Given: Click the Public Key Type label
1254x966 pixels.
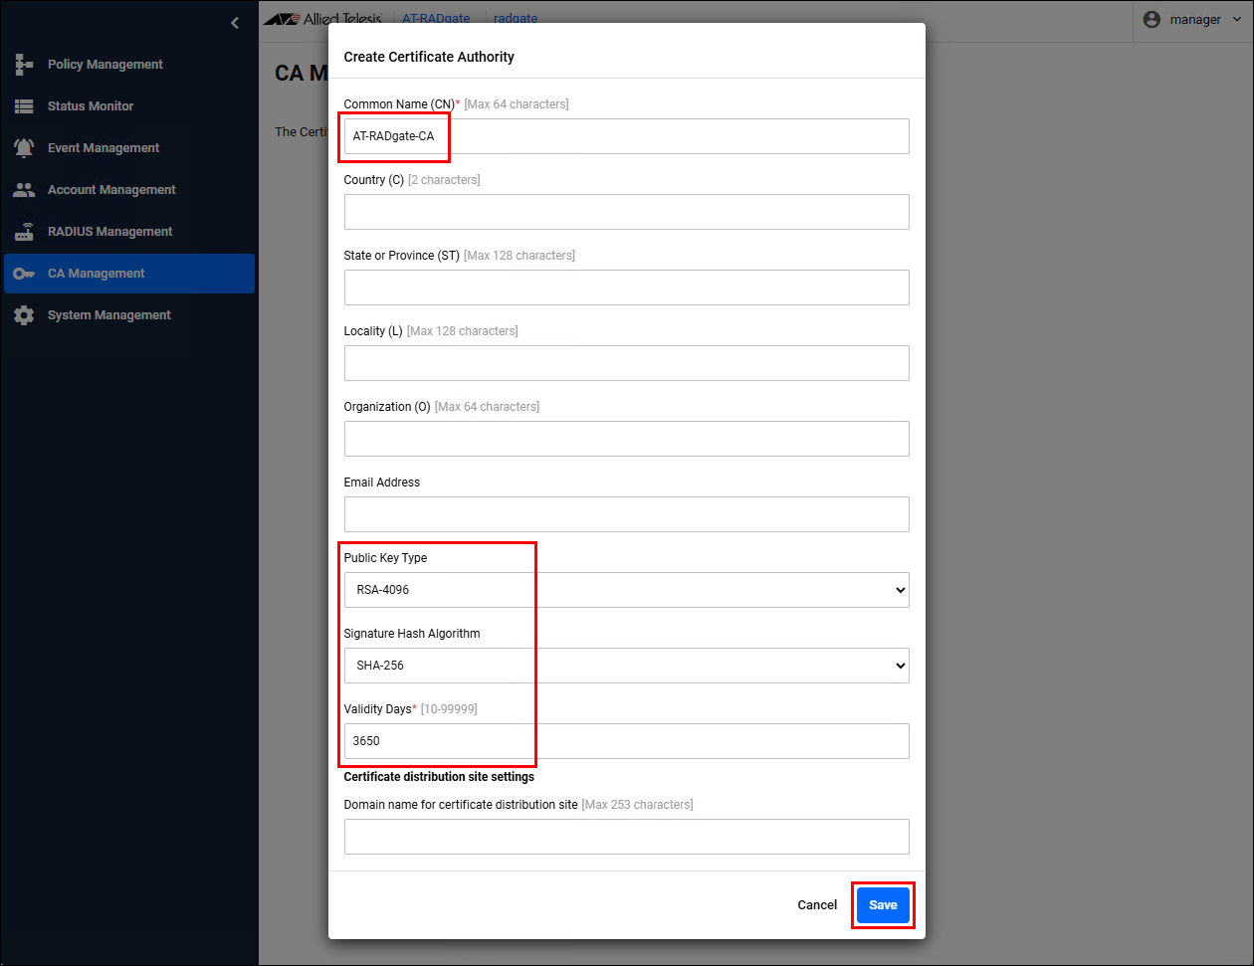Looking at the screenshot, I should (385, 558).
